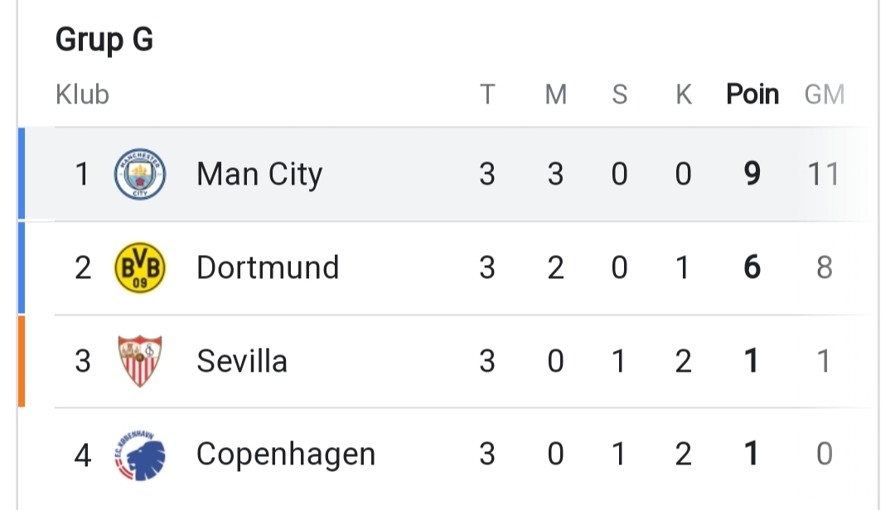
Task: Click the M wins column header
Action: pyautogui.click(x=556, y=94)
